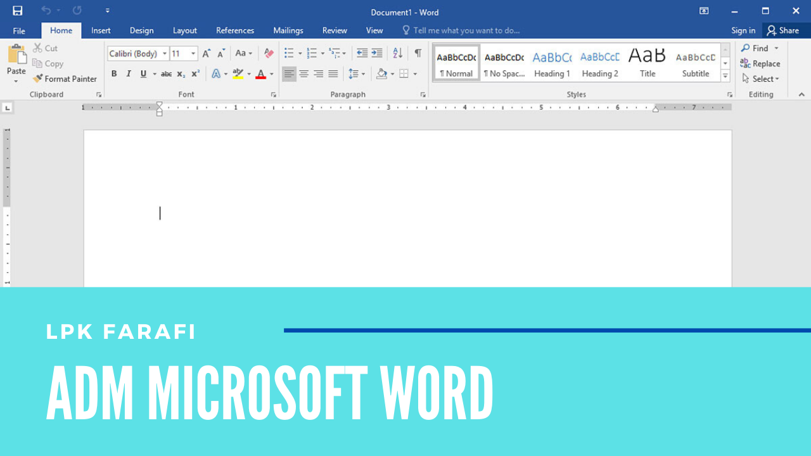
Task: Center the text
Action: click(303, 74)
